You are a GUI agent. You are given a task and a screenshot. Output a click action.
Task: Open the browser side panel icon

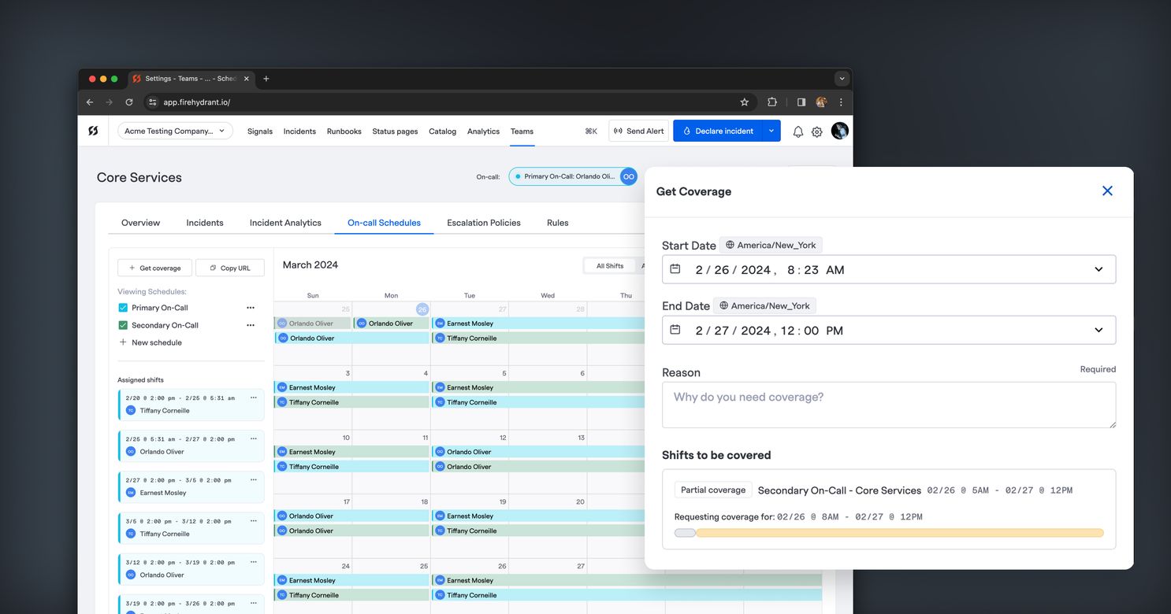(801, 102)
